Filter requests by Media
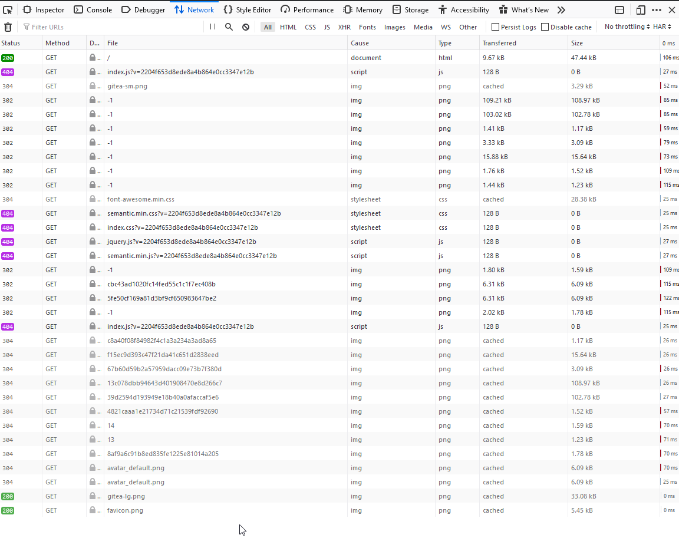Screen dimensions: 679x538 [423, 27]
